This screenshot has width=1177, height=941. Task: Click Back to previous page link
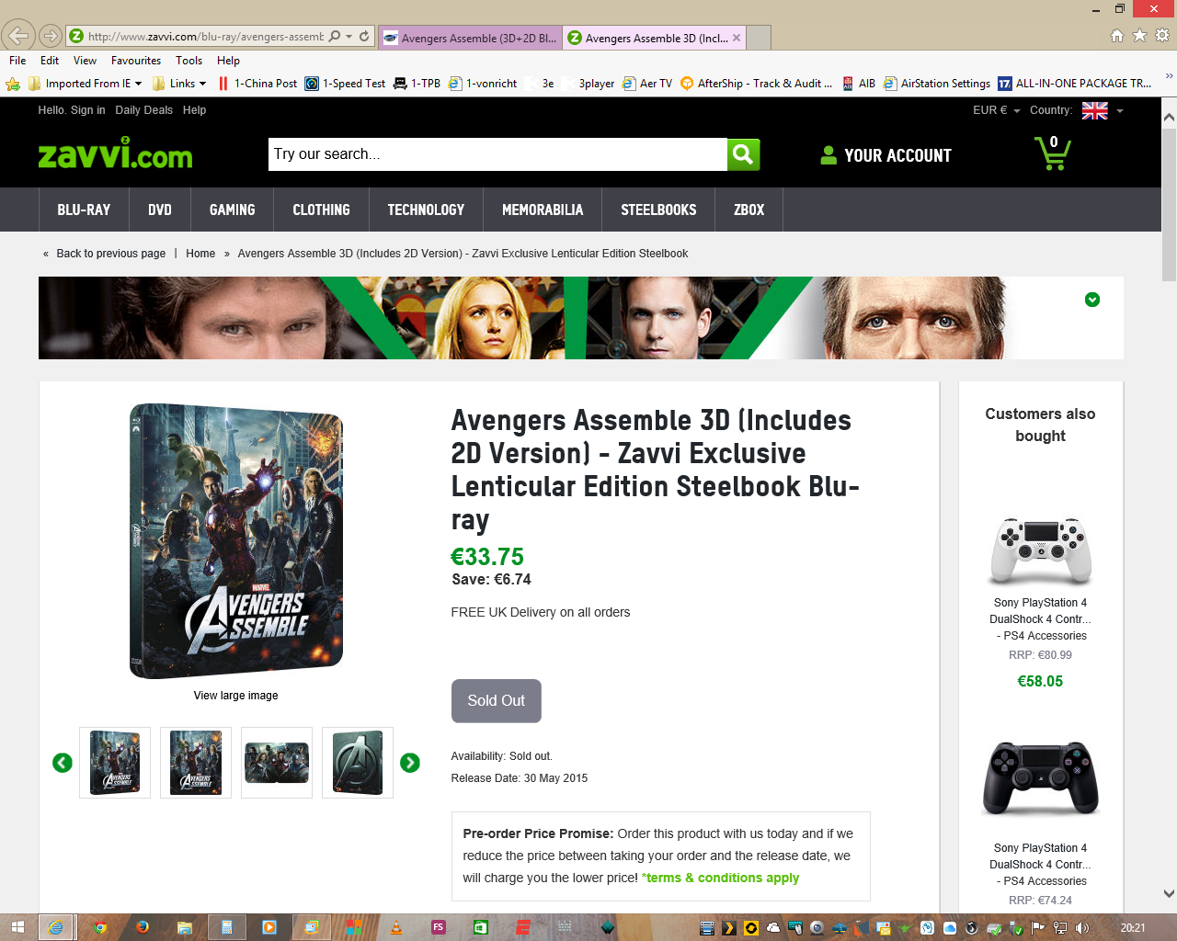pyautogui.click(x=111, y=254)
